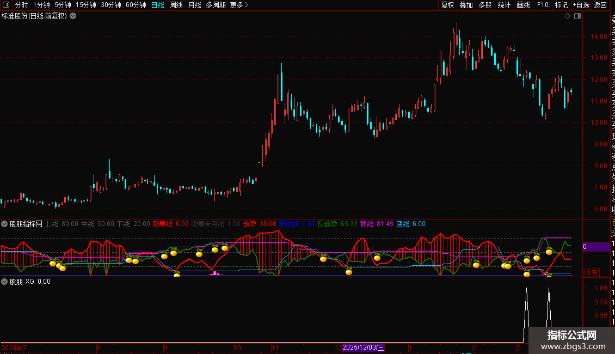Click the 中线: 50.00 label
615x354 pixels.
click(x=97, y=224)
